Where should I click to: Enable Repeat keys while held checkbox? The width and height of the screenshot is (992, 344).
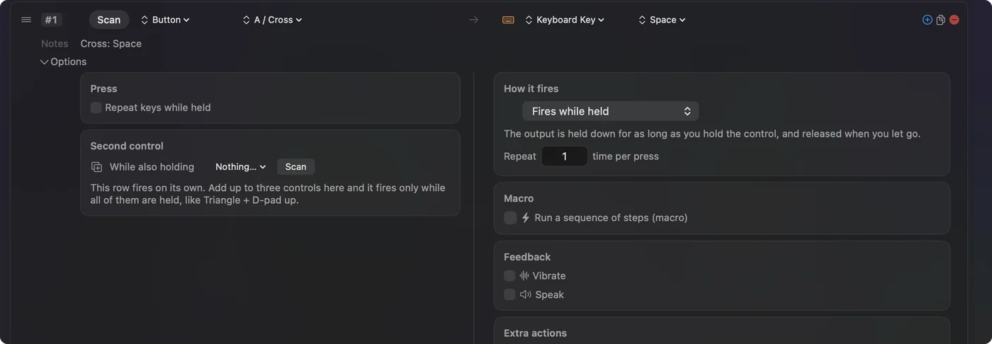(96, 108)
